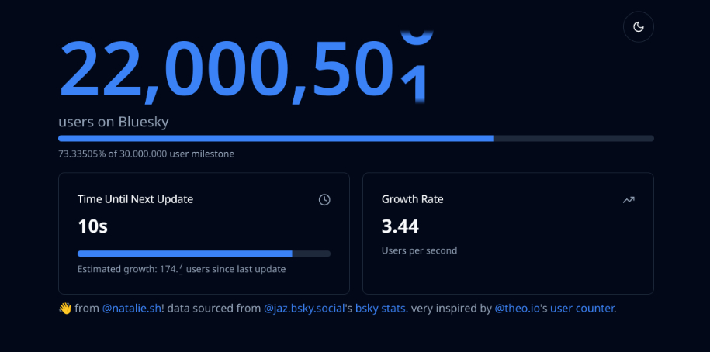Click the 'Estimated growth' text line
The width and height of the screenshot is (710, 352).
(182, 269)
